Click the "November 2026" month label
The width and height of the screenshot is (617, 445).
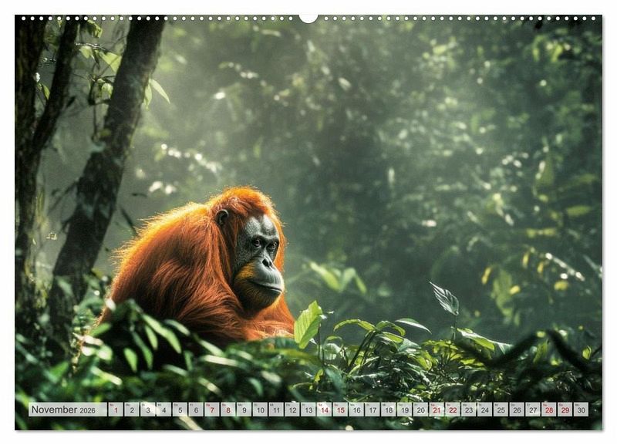(63, 410)
